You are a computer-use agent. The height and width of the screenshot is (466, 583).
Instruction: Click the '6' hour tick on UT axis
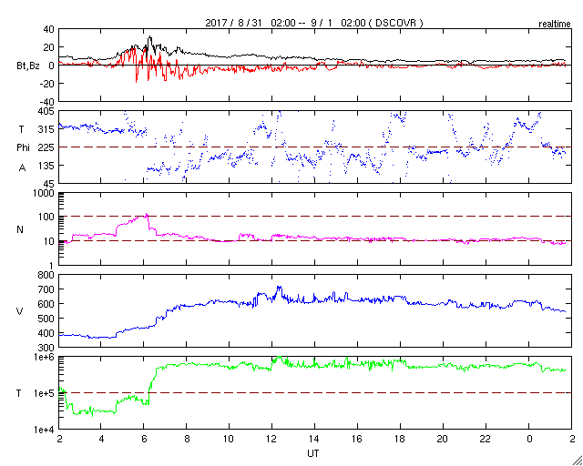click(x=144, y=439)
